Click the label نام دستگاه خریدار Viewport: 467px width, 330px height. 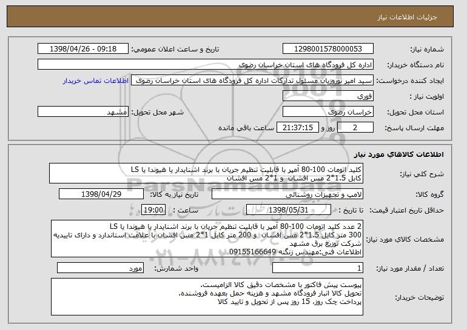415,65
